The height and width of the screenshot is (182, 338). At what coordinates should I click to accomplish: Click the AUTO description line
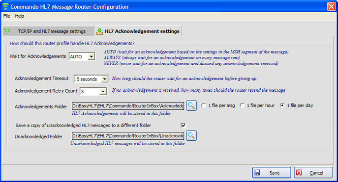click(x=196, y=52)
